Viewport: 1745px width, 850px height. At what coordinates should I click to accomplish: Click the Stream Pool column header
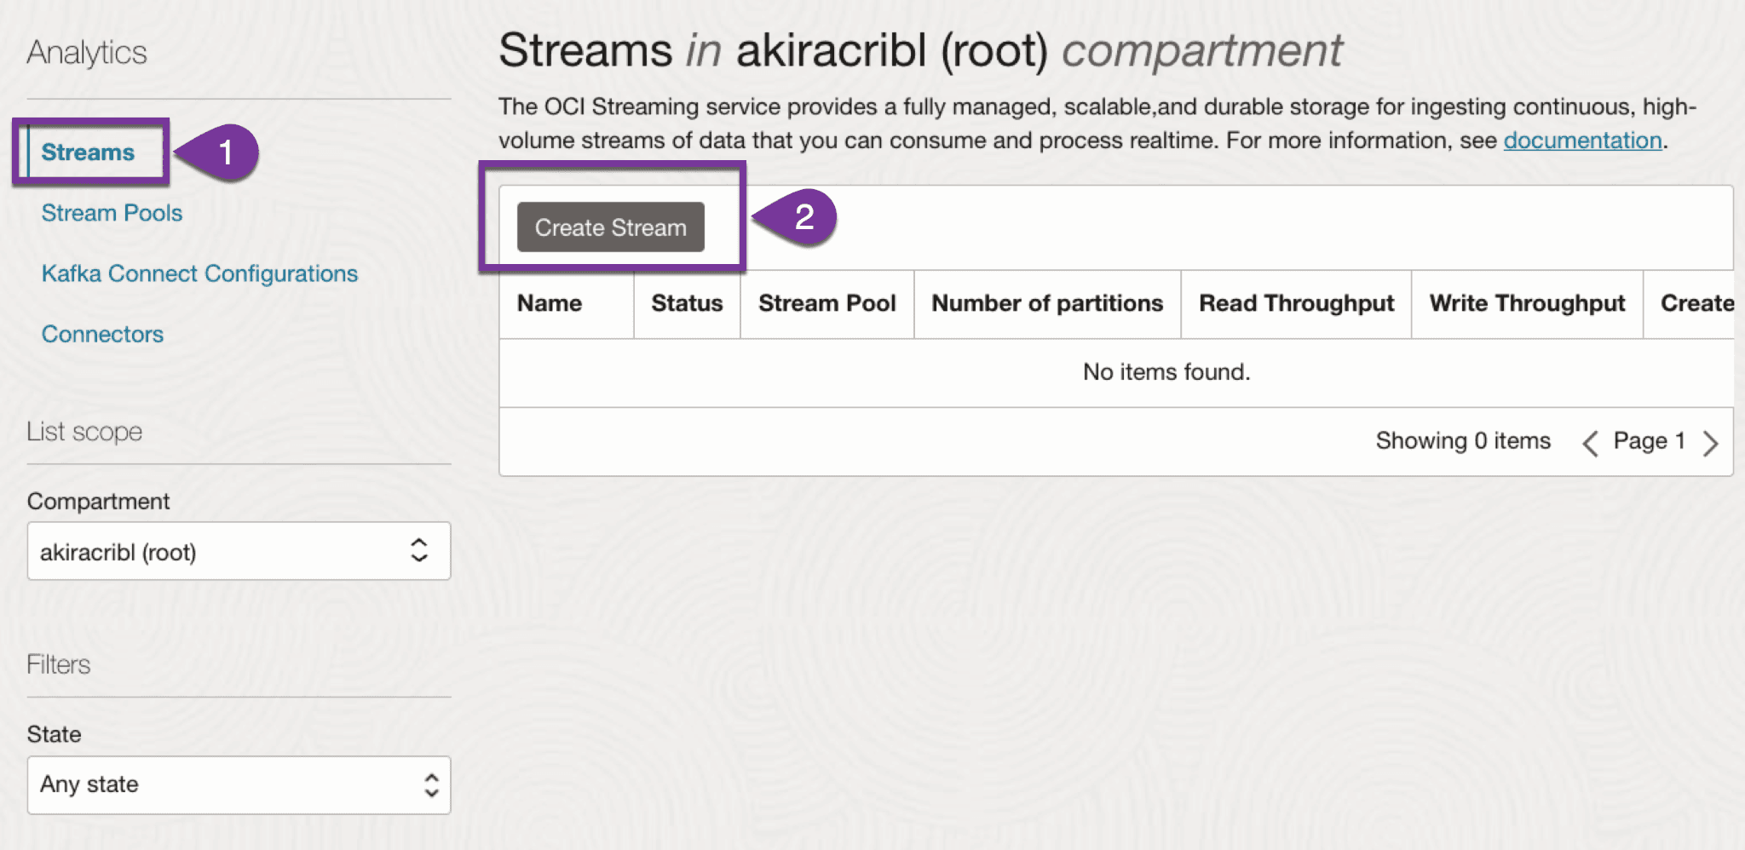826,303
